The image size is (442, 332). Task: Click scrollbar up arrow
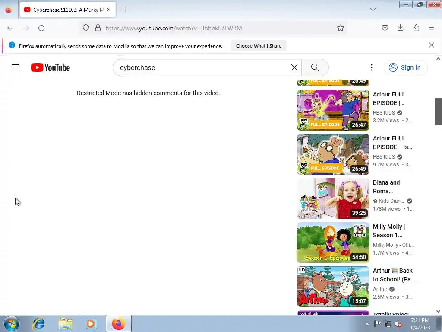click(x=438, y=59)
